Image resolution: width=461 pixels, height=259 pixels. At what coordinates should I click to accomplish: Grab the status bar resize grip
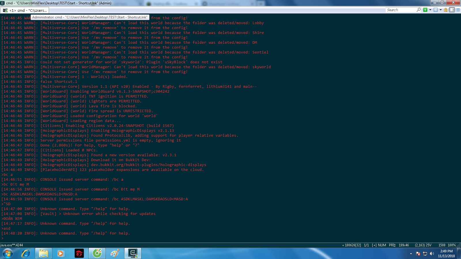pyautogui.click(x=459, y=245)
